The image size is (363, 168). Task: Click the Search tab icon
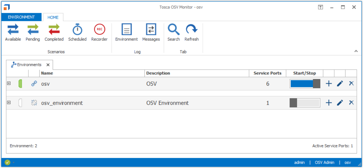pos(174,32)
